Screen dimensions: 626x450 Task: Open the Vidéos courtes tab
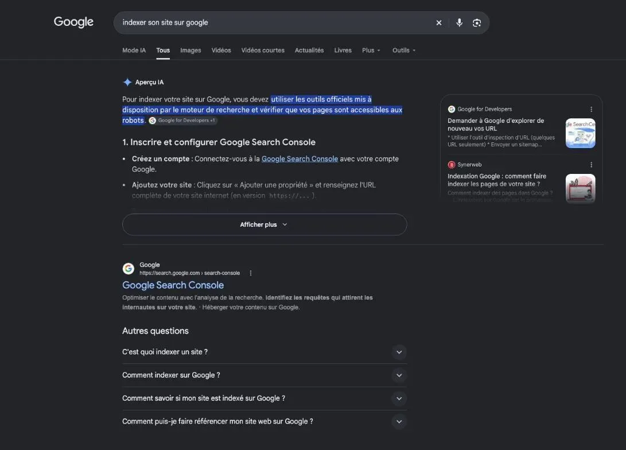pyautogui.click(x=263, y=51)
